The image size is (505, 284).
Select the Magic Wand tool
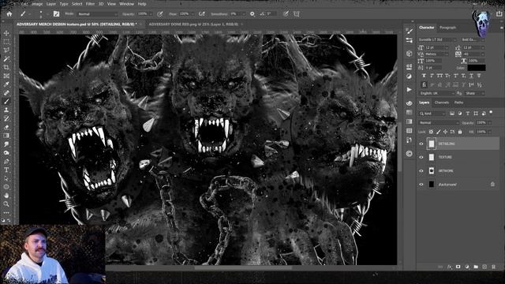point(6,59)
